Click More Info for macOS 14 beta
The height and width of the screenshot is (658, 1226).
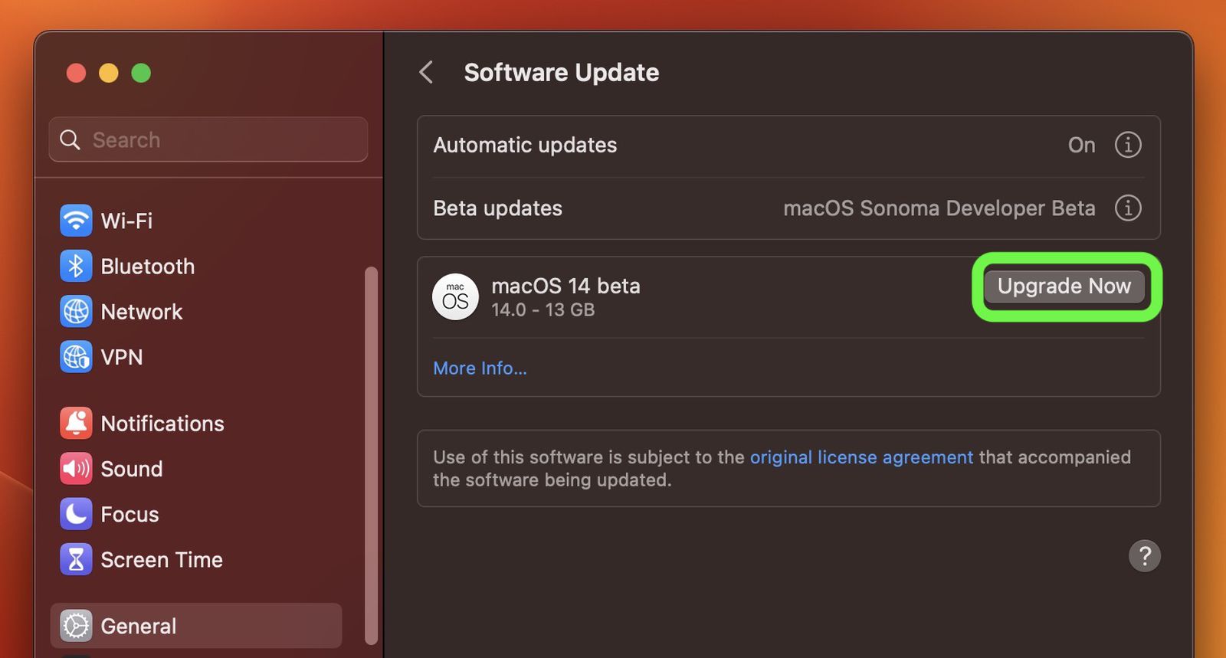point(480,368)
